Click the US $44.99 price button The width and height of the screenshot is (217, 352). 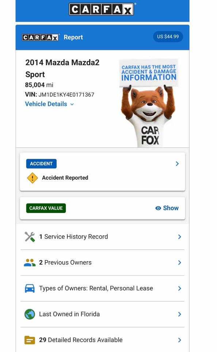point(168,37)
